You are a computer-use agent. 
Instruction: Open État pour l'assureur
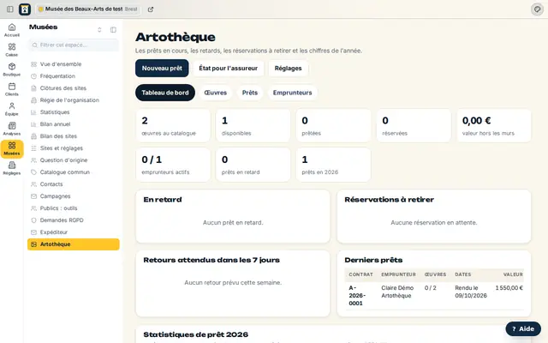click(x=229, y=69)
